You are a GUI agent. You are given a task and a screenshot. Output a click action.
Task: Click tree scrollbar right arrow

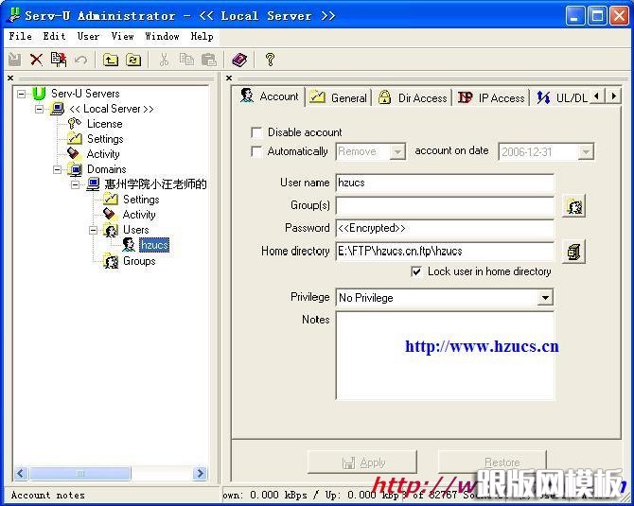[x=200, y=473]
